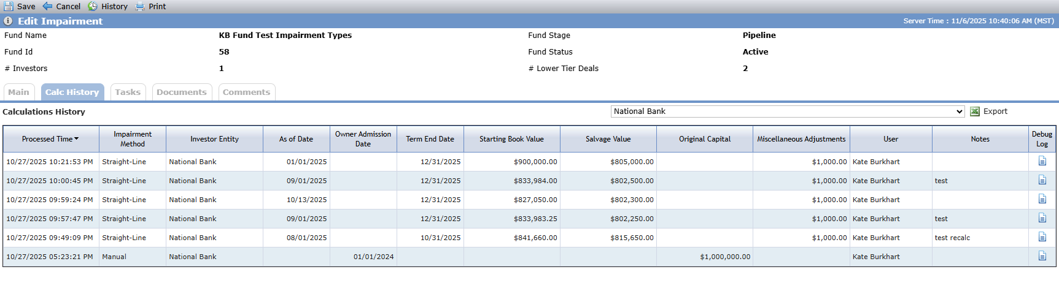Click the Miscellaneous Adjustments header

tap(801, 139)
